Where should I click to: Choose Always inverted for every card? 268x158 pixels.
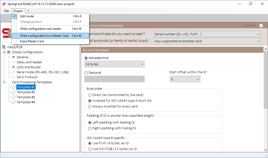pyautogui.click(x=90, y=106)
